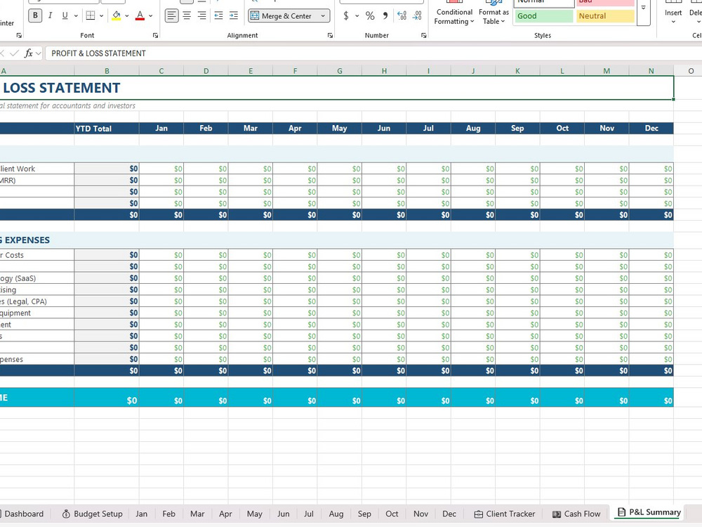Click the Aug column header cell

(473, 128)
